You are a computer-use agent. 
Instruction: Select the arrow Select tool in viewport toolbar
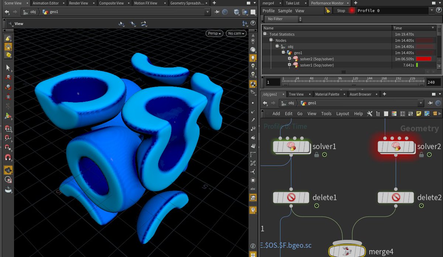(8, 68)
